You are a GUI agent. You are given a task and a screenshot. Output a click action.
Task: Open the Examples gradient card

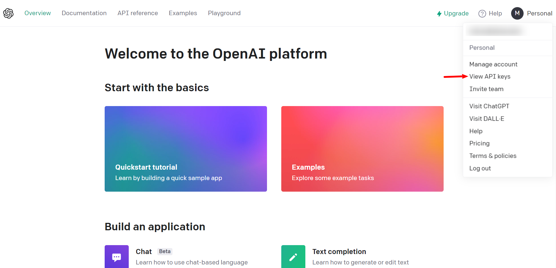(362, 149)
